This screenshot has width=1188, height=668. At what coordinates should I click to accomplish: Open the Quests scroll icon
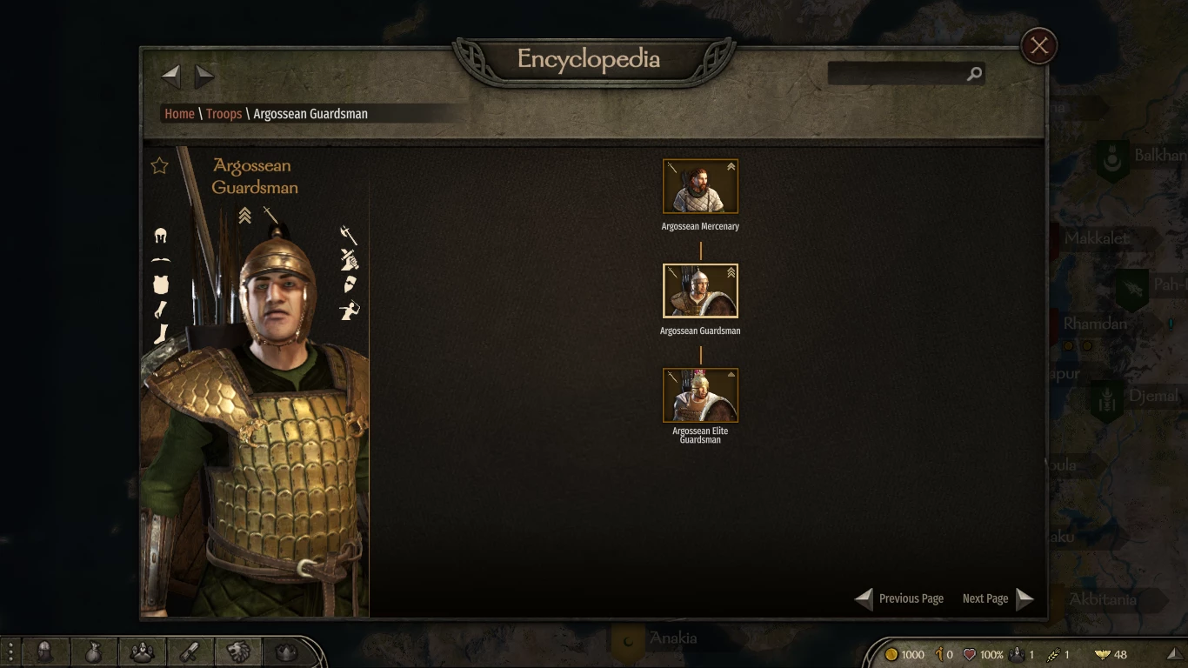tap(190, 652)
